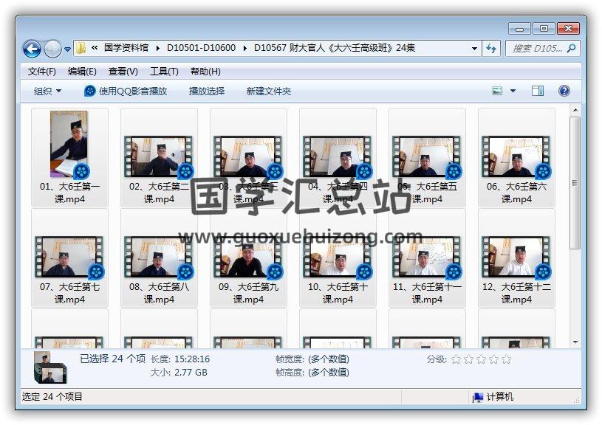
Task: Toggle the preview pane icon
Action: pyautogui.click(x=538, y=91)
